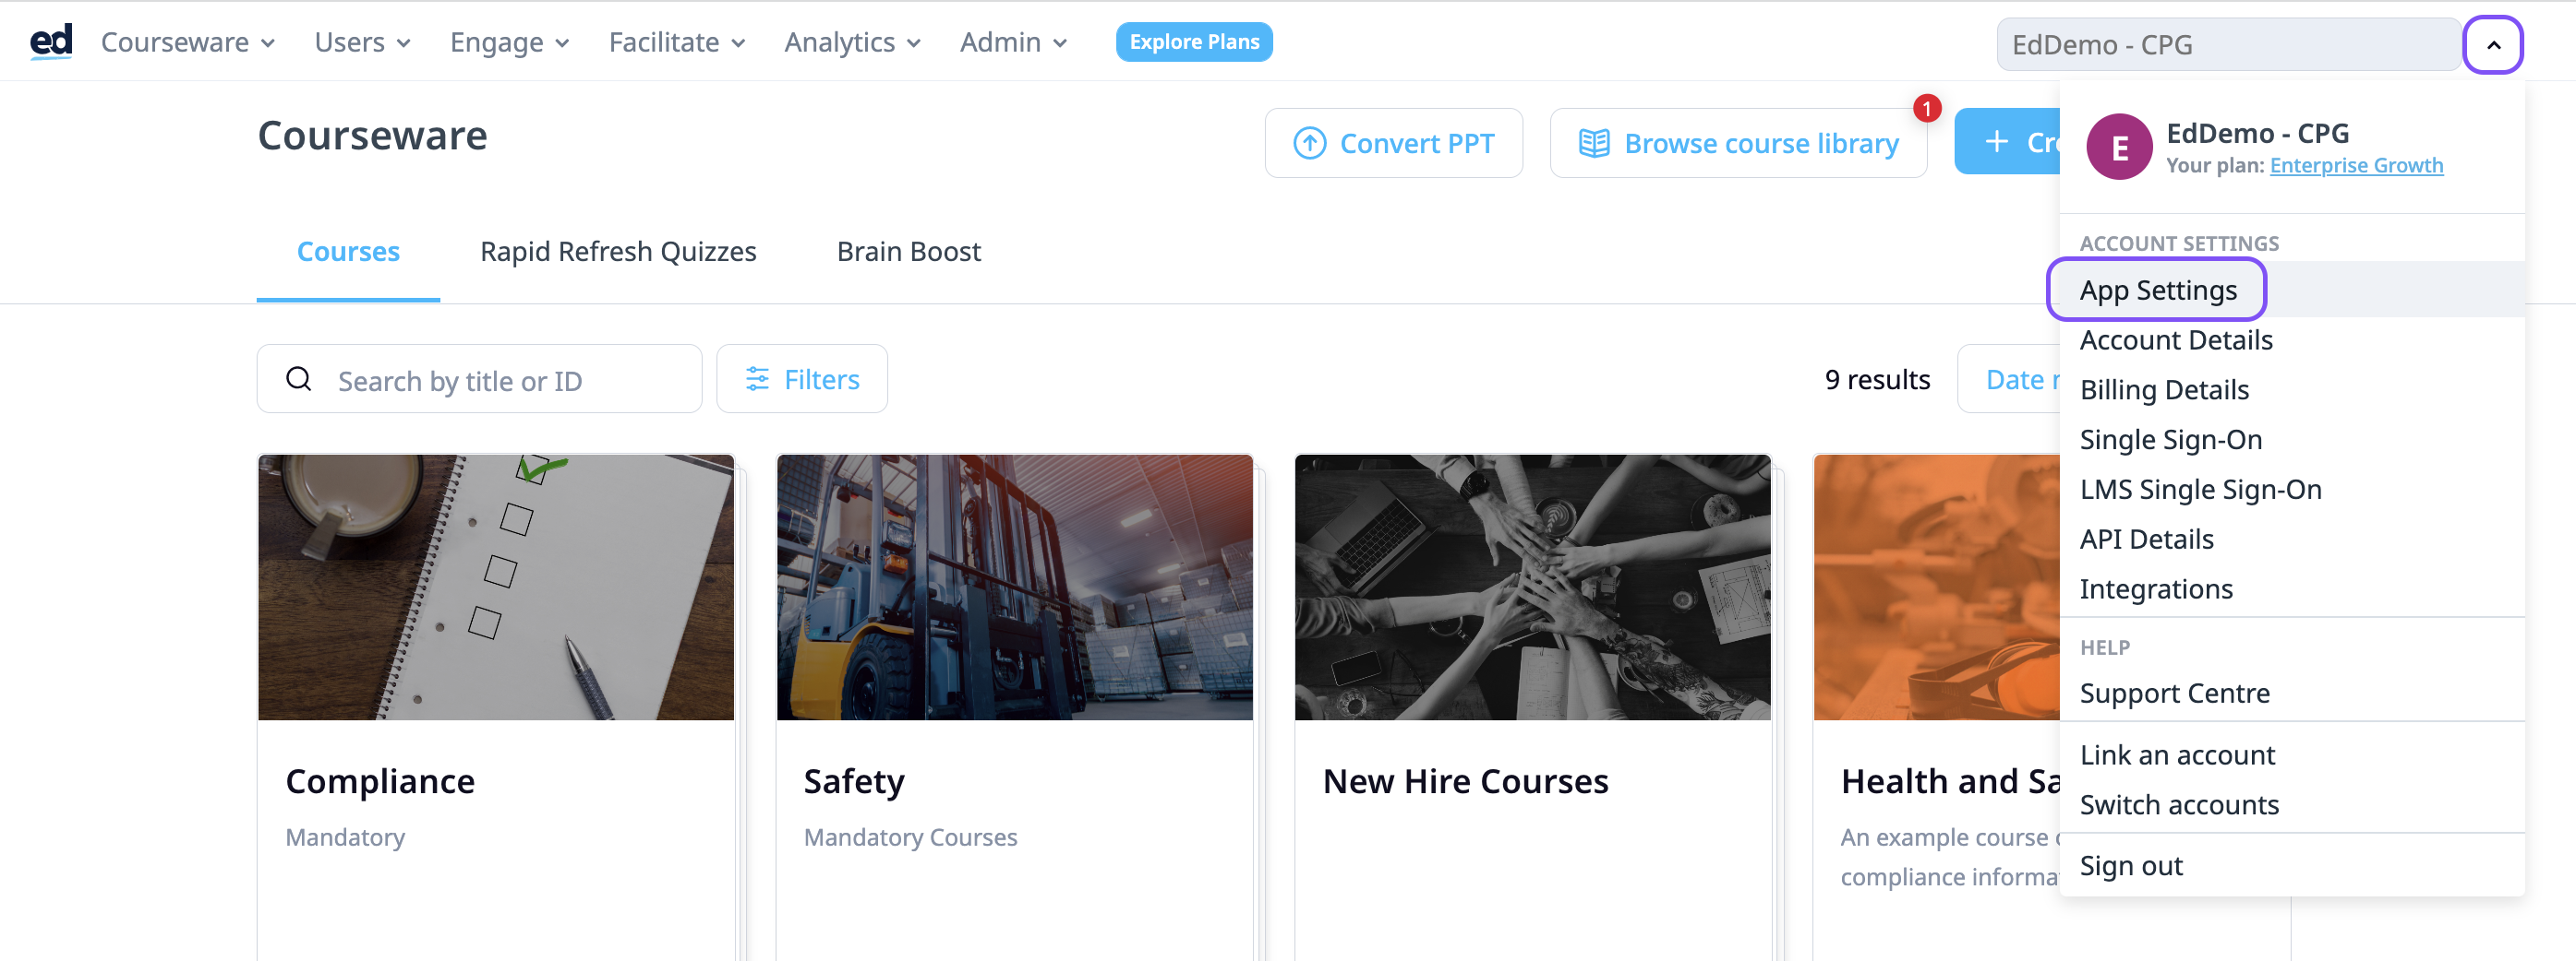Select the Courses tab

click(x=348, y=252)
